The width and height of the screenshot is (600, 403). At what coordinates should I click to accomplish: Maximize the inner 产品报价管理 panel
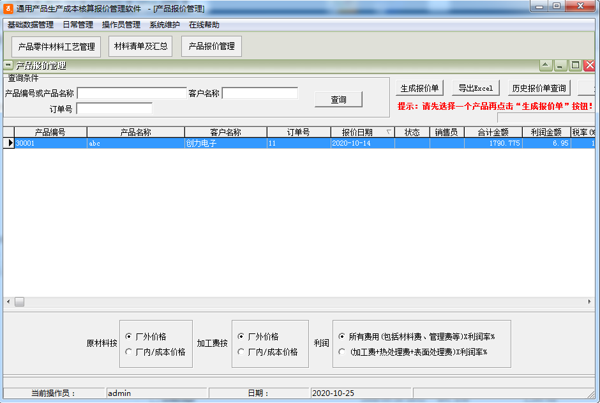click(x=575, y=65)
